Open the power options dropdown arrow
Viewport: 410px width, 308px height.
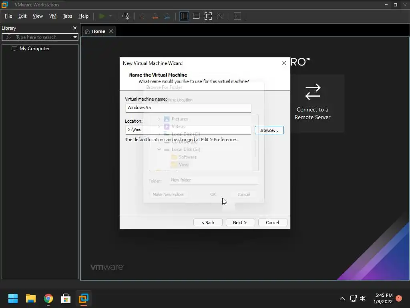[x=111, y=16]
